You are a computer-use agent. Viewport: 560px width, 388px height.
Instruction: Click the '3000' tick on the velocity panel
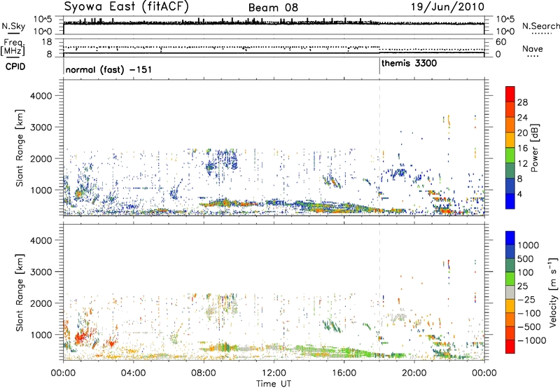click(41, 272)
